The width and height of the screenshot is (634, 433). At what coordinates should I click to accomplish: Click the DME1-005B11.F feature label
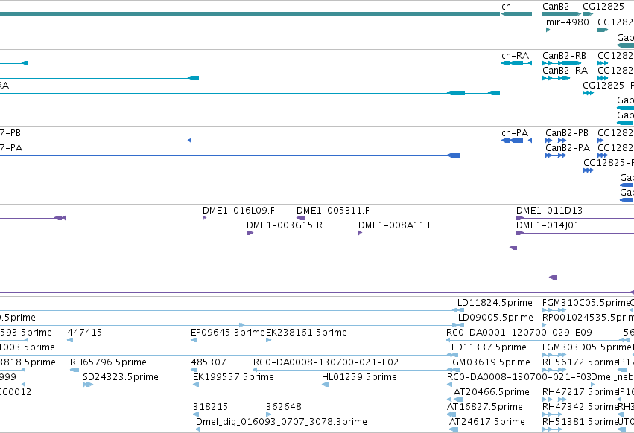[333, 211]
